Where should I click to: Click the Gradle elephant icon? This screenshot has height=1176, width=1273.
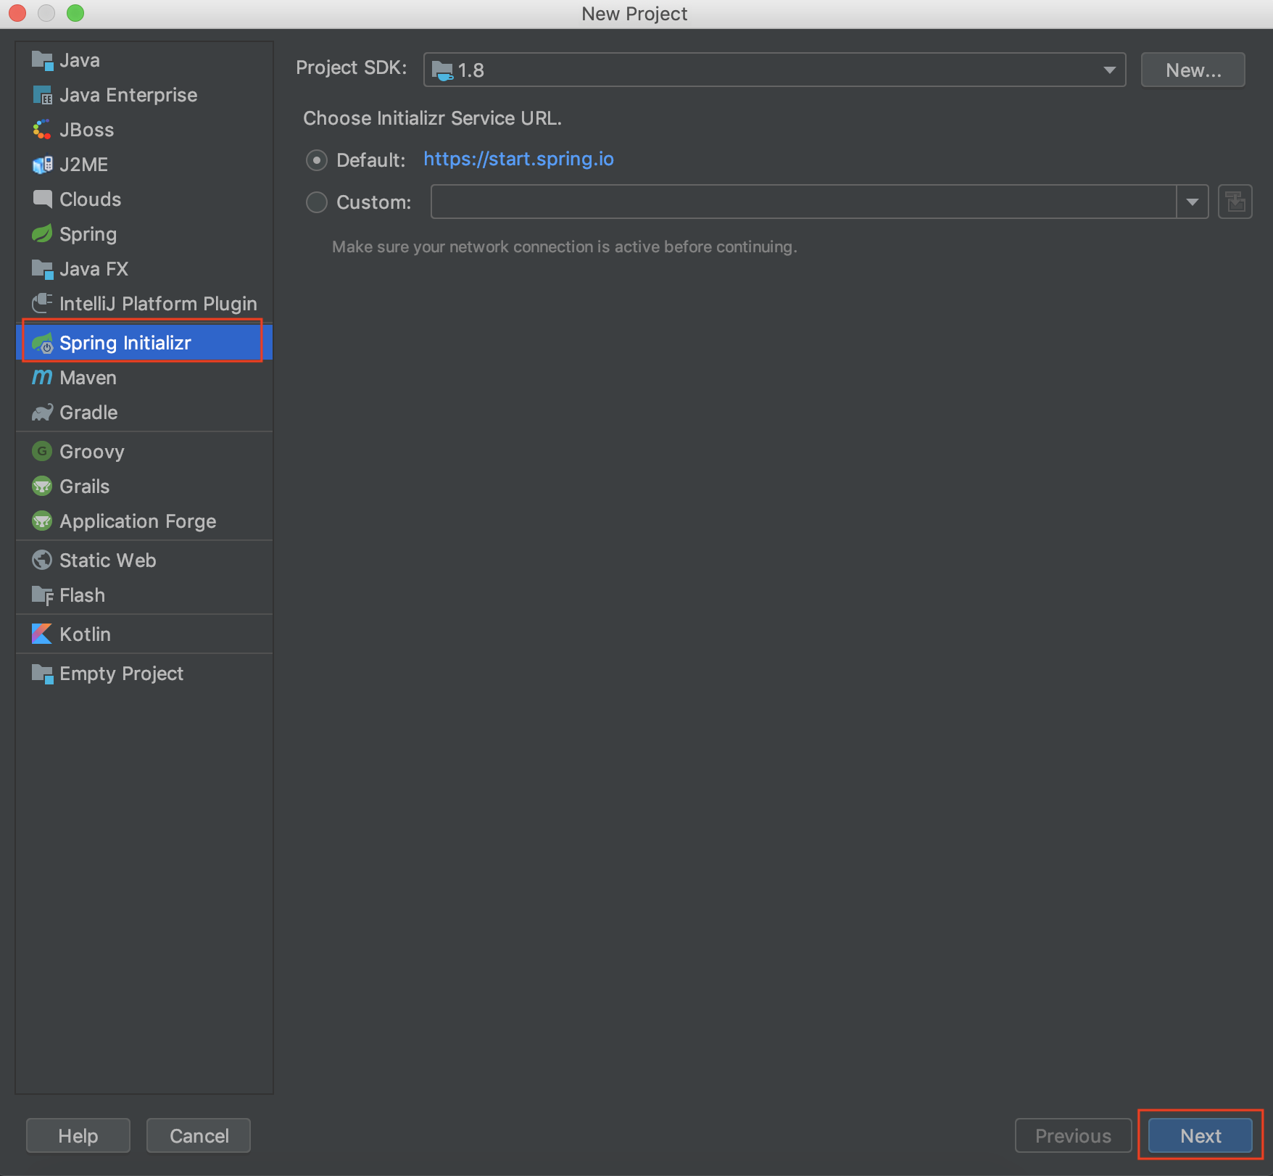click(42, 413)
